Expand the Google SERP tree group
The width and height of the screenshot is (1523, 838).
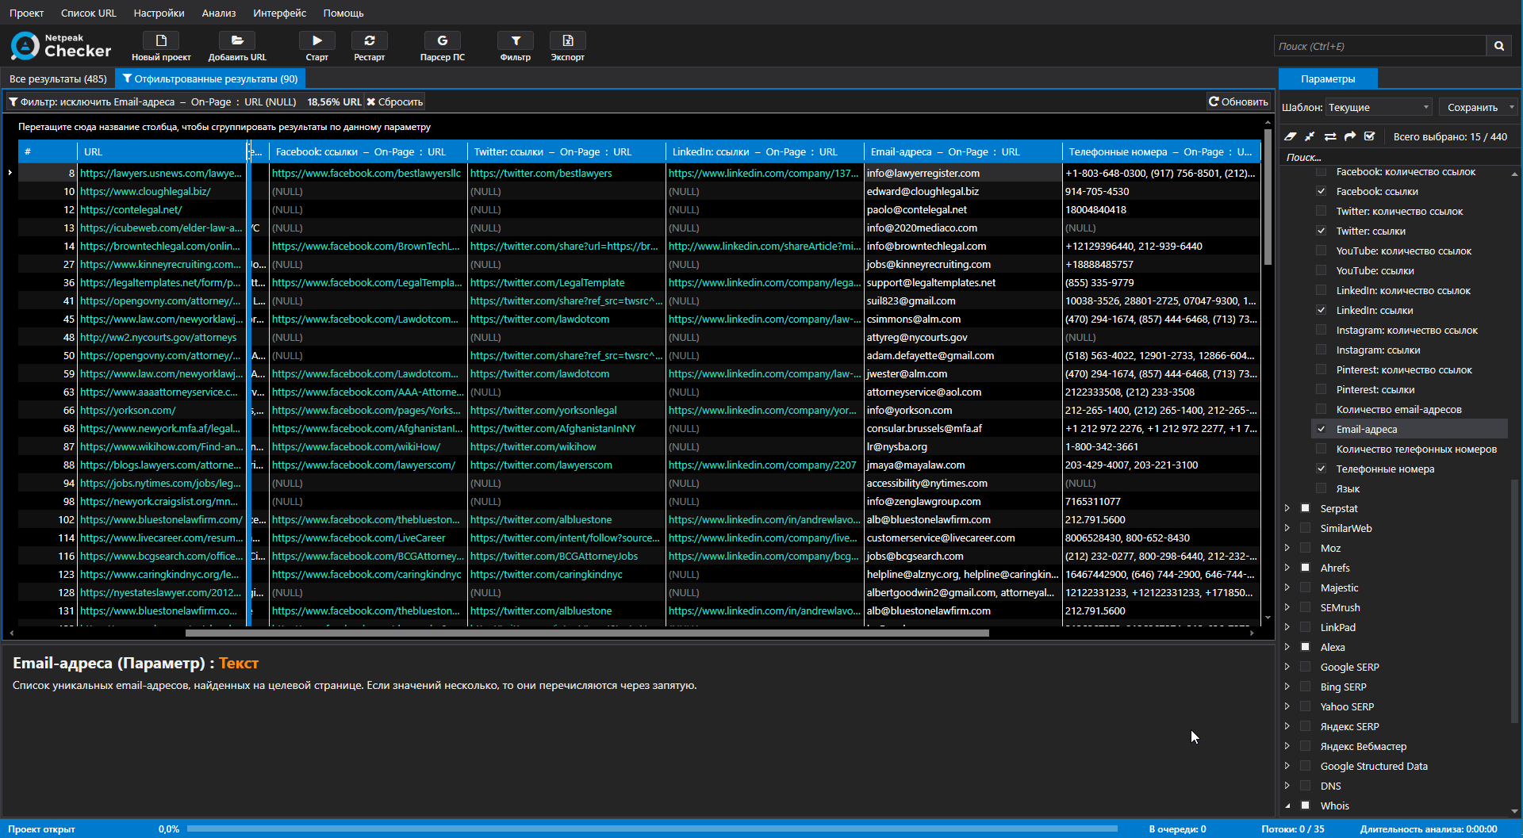tap(1287, 667)
